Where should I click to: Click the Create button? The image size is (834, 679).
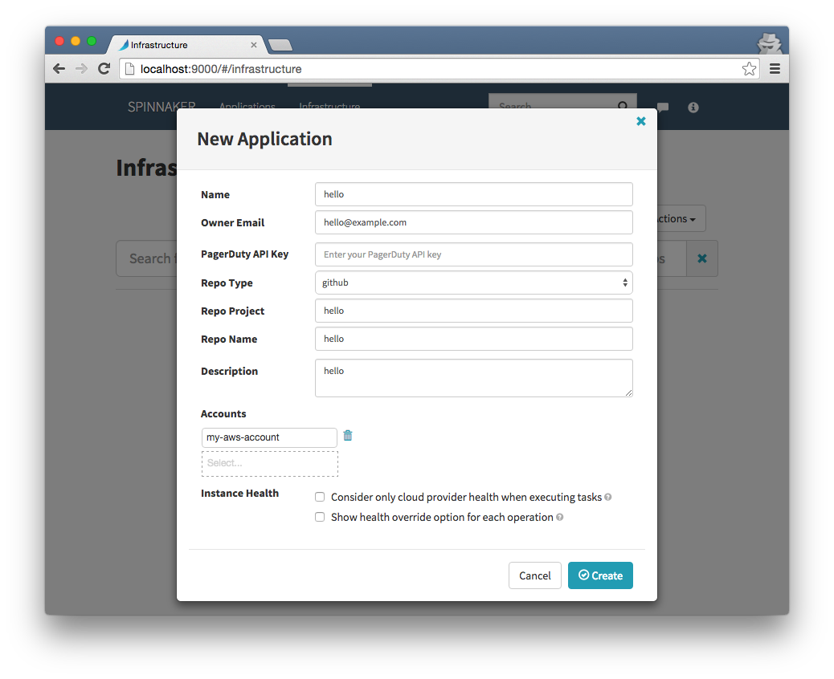tap(600, 575)
